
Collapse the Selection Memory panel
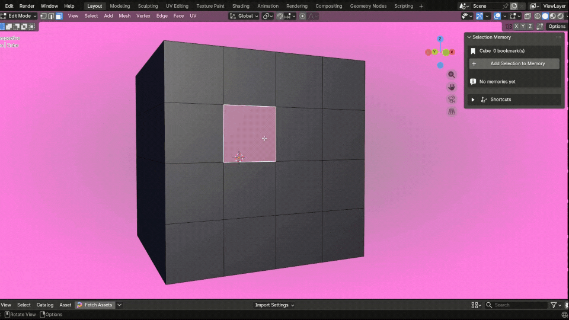(x=469, y=37)
